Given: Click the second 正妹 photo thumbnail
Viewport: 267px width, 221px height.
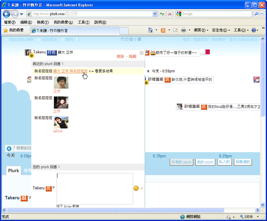Looking at the screenshot, I should click(x=61, y=102).
